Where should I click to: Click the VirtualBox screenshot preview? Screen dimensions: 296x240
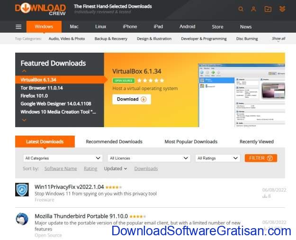(242, 95)
